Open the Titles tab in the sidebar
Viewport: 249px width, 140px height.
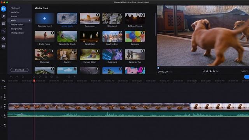click(x=4, y=31)
